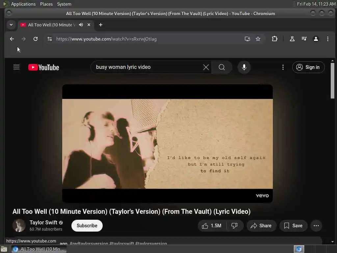Mute the tab via speaker icon
This screenshot has width=337, height=253.
coord(81,25)
